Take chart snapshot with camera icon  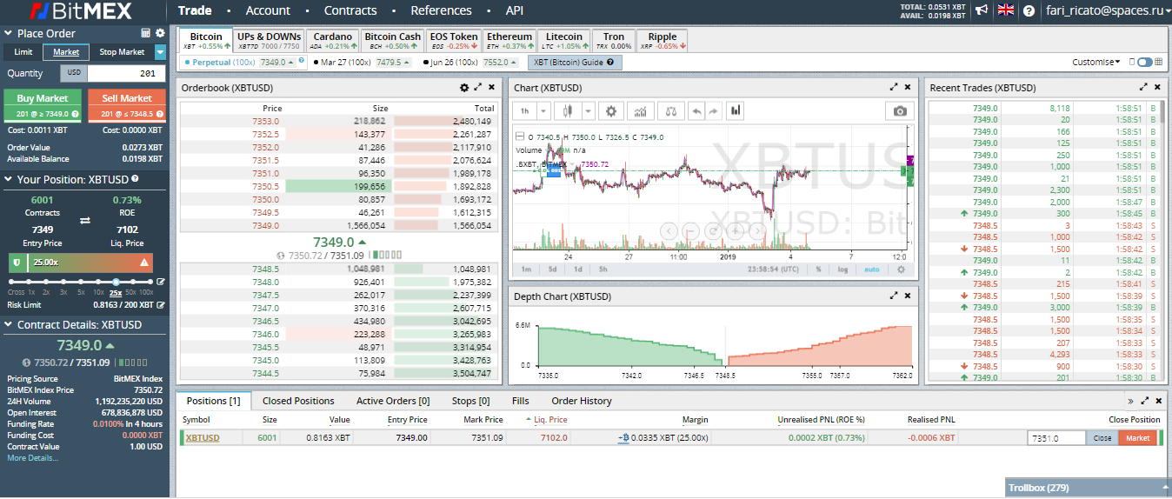pos(900,111)
